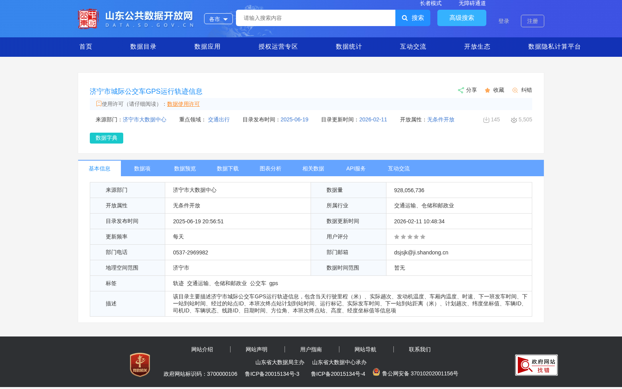Click the 注册 register button
The width and height of the screenshot is (622, 389).
tap(533, 21)
